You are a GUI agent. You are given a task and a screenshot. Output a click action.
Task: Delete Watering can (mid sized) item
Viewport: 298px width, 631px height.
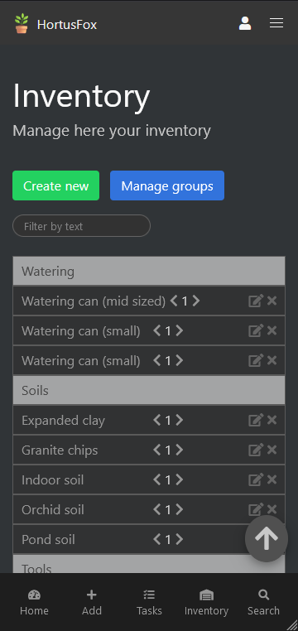(x=272, y=301)
